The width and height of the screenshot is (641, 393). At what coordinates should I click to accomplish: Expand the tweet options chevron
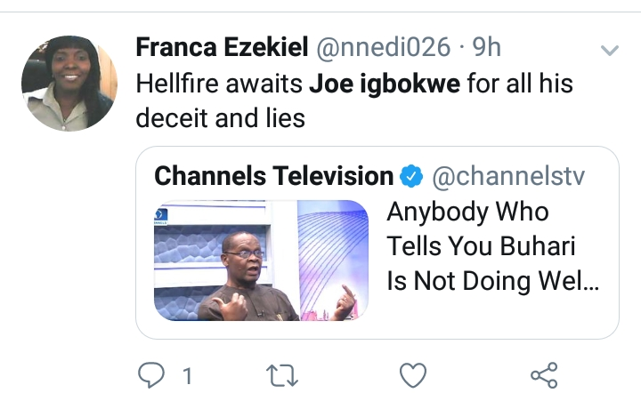[x=609, y=51]
